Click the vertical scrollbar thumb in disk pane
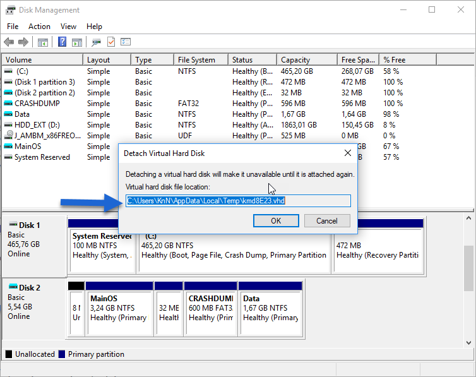476x377 pixels. click(x=468, y=268)
